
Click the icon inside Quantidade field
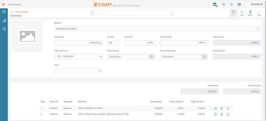100,43
